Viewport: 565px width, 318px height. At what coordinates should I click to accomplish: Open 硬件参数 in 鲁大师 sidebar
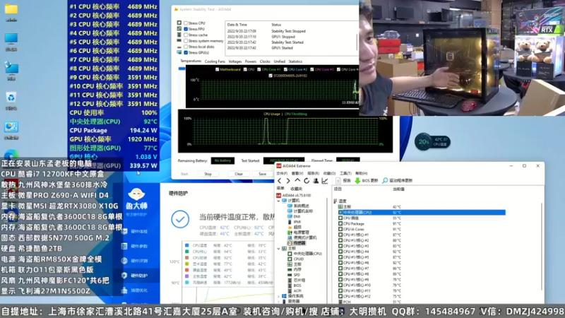point(136,246)
